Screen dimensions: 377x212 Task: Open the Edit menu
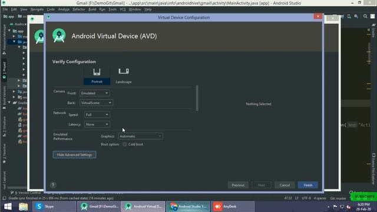click(14, 9)
